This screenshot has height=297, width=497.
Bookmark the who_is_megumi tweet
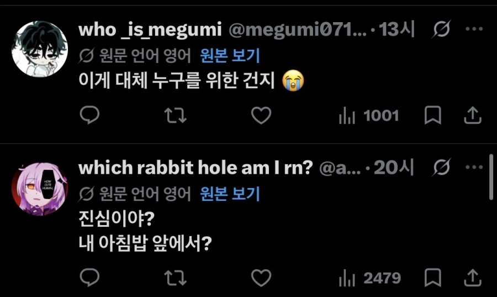click(x=432, y=115)
